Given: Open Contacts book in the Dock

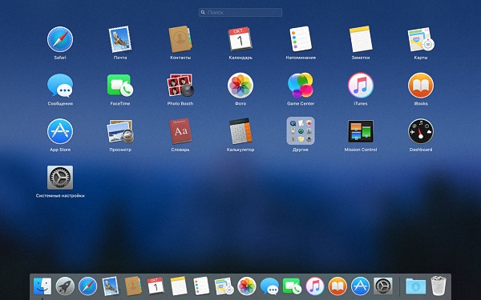Looking at the screenshot, I should pos(133,286).
